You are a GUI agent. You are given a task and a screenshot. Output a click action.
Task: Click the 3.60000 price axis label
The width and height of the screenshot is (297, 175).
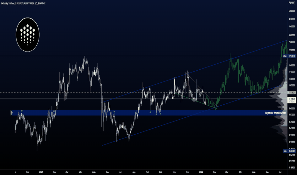(292, 27)
